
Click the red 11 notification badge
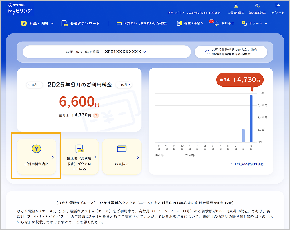click(211, 21)
